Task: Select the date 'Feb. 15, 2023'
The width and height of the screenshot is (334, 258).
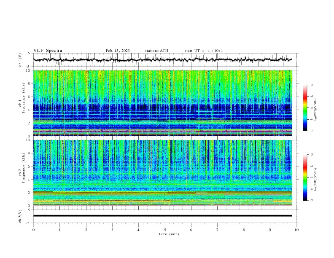Action: (x=118, y=51)
